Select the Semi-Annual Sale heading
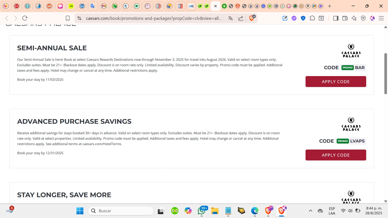The height and width of the screenshot is (218, 388). click(x=52, y=48)
